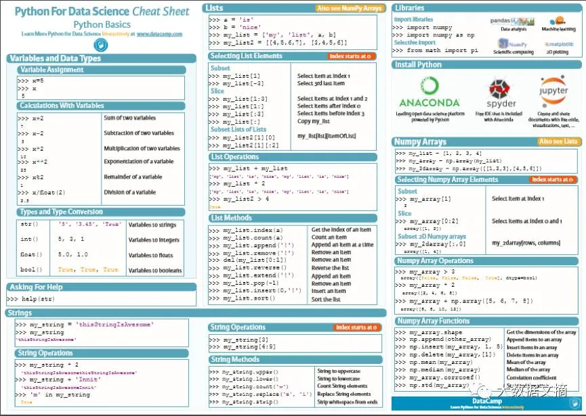Click 'Subset 2D Numpy arrays' label
This screenshot has height=416, width=586.
click(432, 237)
